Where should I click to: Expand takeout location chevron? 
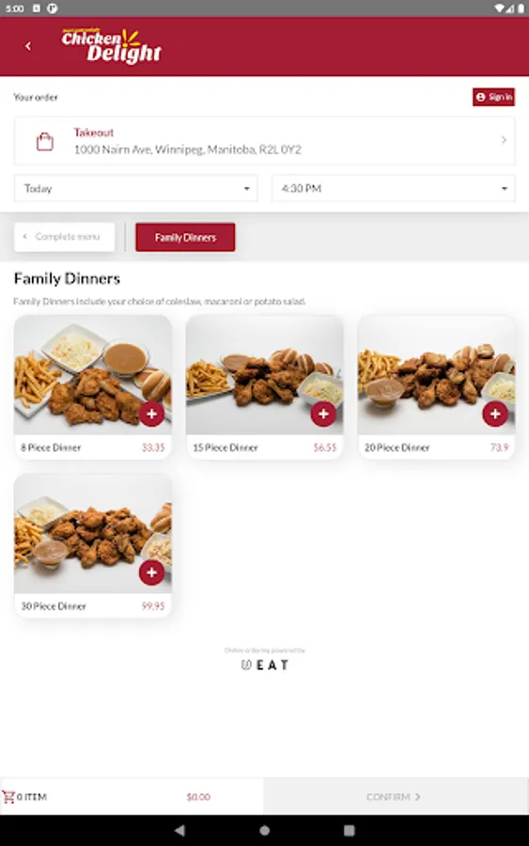tap(504, 140)
